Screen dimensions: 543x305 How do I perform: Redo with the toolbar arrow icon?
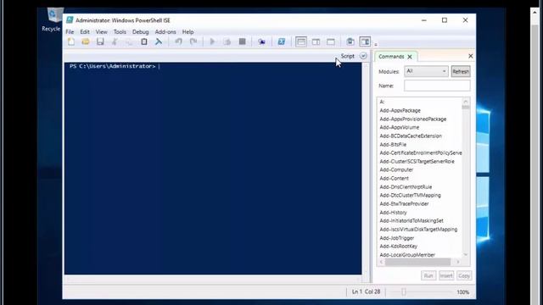(x=193, y=42)
